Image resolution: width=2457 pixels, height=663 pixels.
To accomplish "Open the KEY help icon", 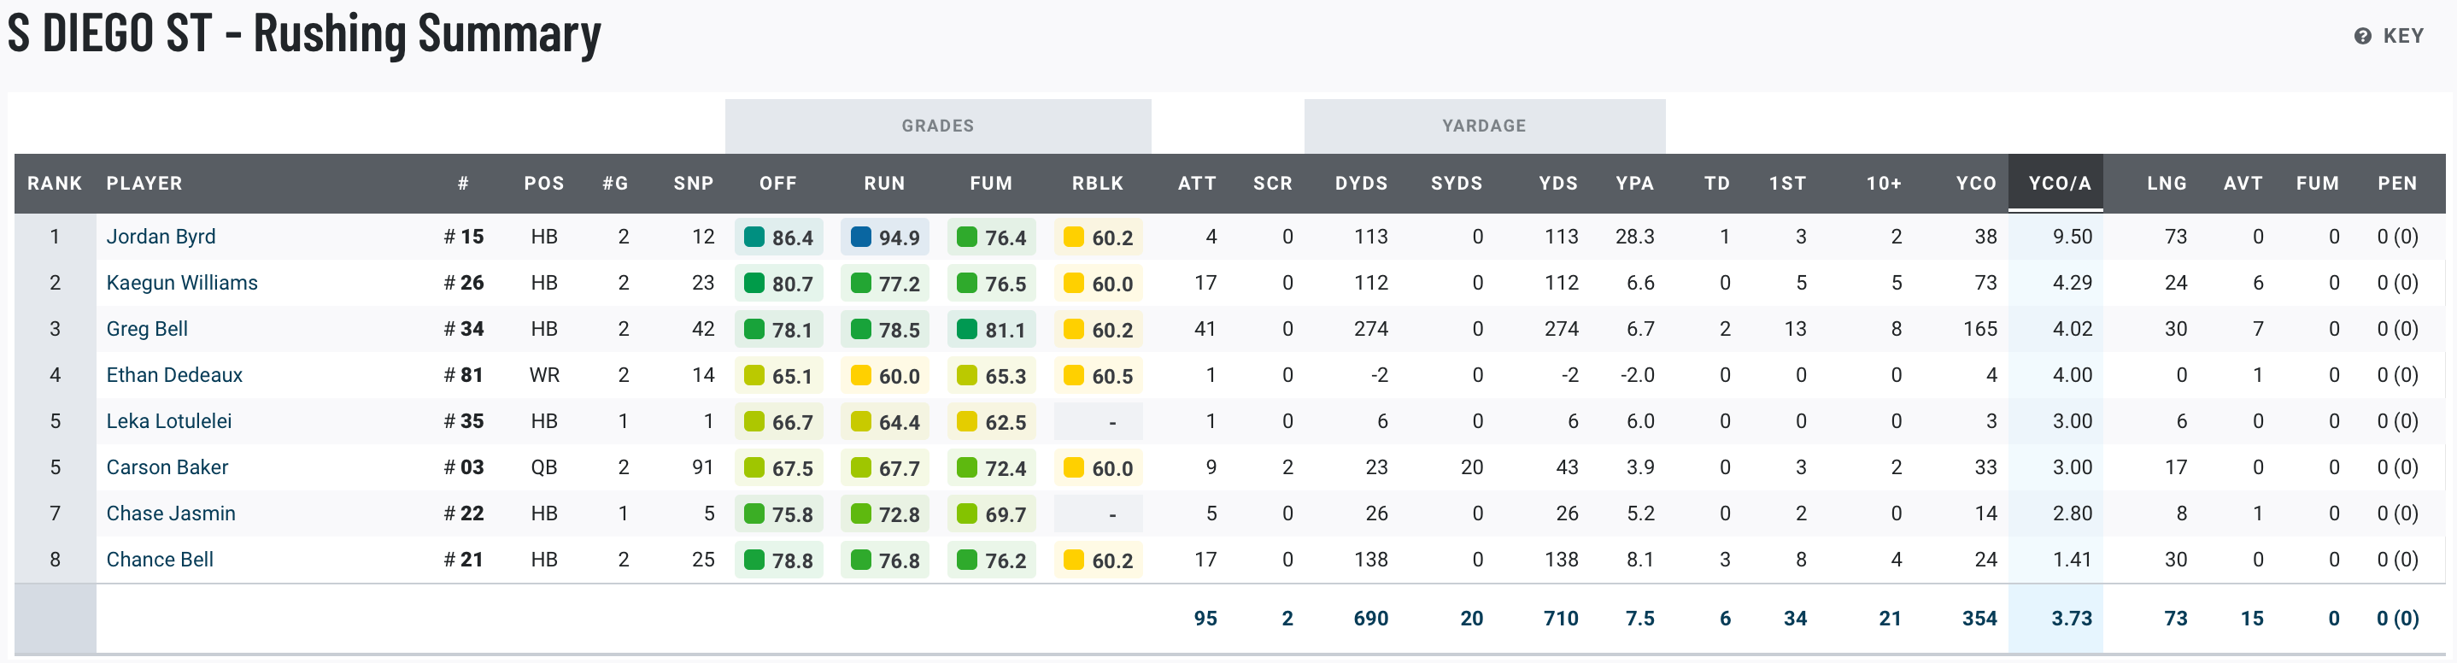I will coord(2361,36).
